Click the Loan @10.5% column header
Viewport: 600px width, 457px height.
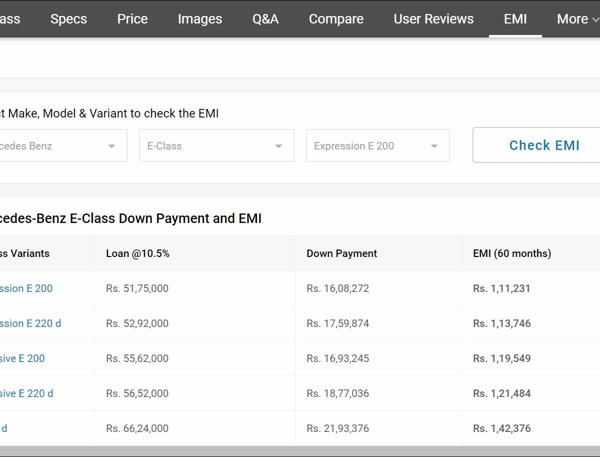tap(137, 253)
